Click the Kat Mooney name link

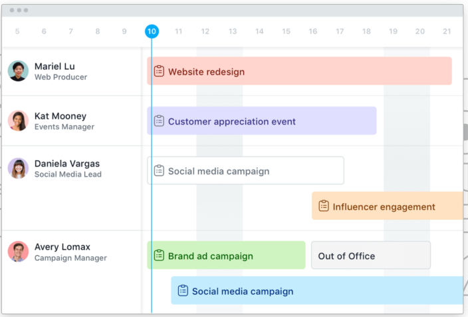point(60,116)
